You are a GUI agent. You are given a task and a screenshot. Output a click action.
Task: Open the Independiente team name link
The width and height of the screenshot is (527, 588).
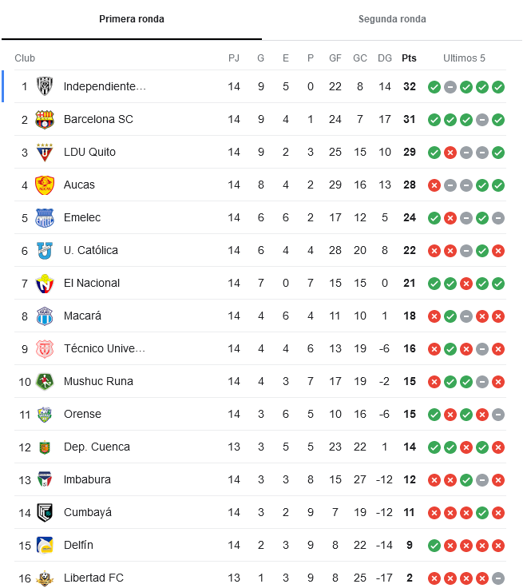(x=105, y=86)
